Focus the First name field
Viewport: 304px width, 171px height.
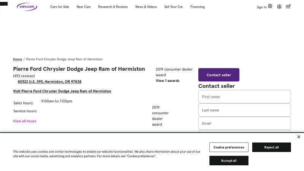pos(244,97)
